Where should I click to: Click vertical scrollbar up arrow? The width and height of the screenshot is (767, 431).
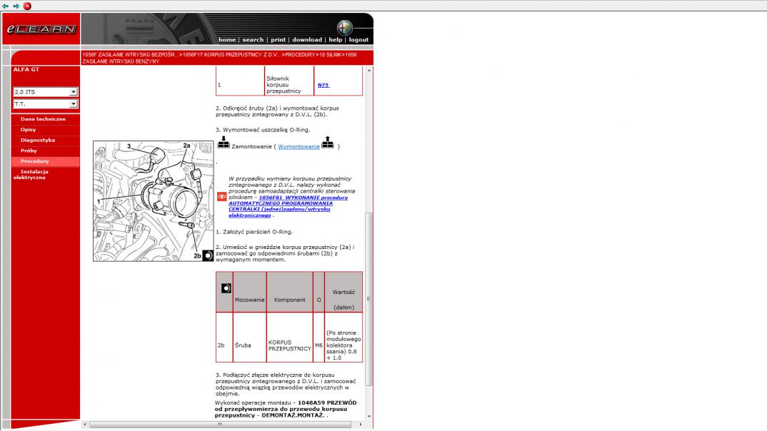[x=369, y=71]
